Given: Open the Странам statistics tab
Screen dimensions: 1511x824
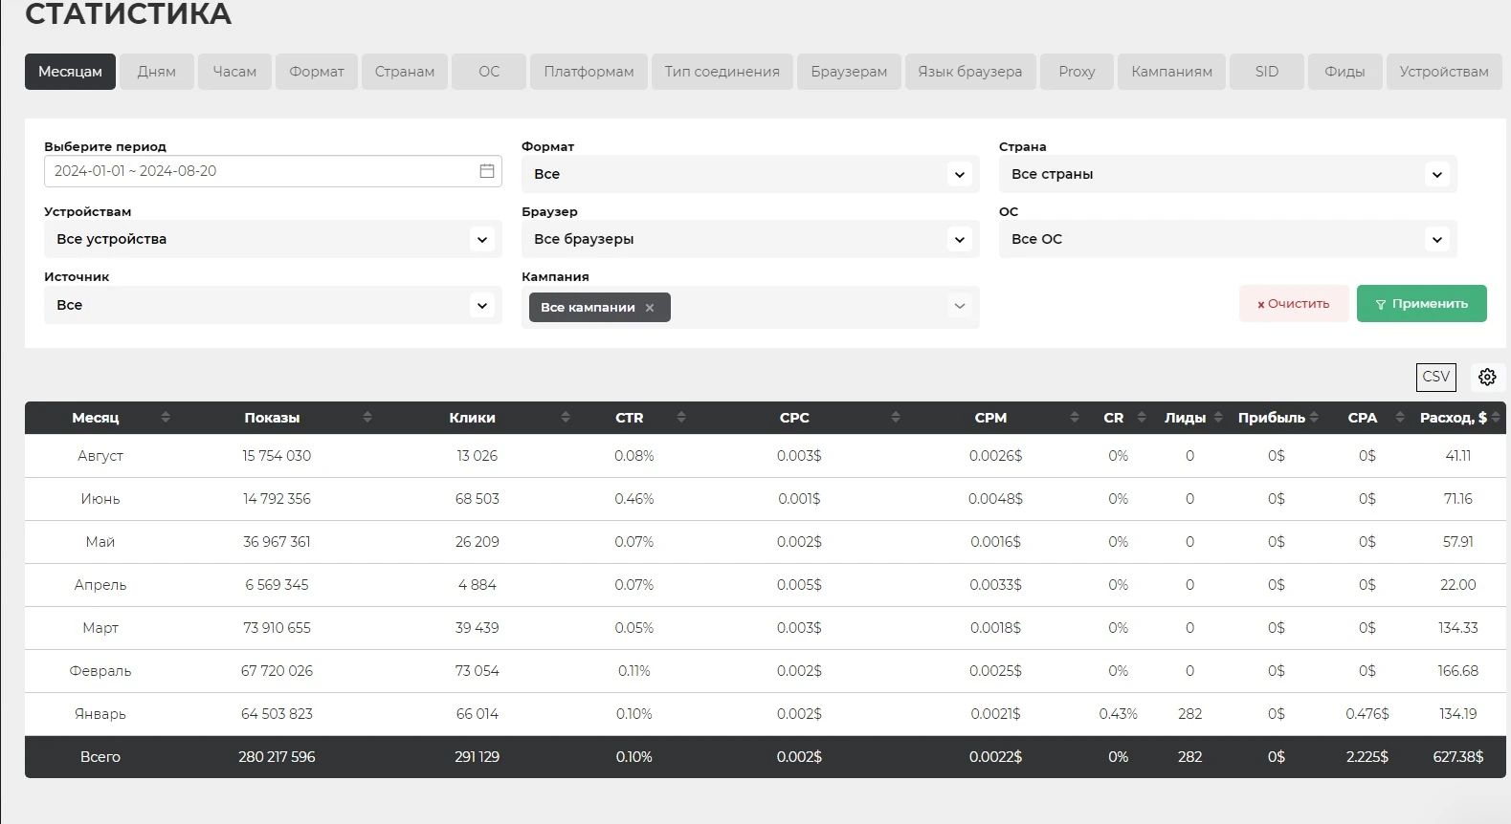Looking at the screenshot, I should coord(405,72).
